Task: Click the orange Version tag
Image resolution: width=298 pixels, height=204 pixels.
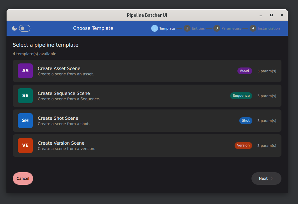Action: click(x=243, y=146)
